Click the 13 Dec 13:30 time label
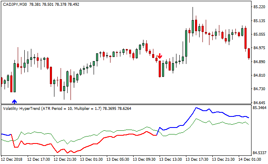 pyautogui.click(x=171, y=159)
